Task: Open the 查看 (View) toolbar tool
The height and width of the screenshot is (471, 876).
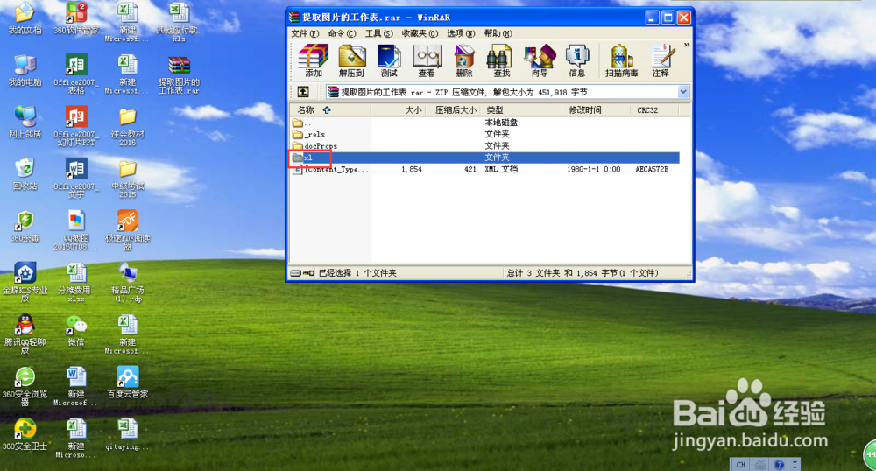Action: (x=427, y=60)
